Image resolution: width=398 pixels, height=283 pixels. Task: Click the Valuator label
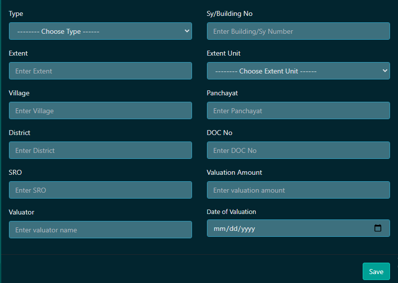tap(21, 212)
